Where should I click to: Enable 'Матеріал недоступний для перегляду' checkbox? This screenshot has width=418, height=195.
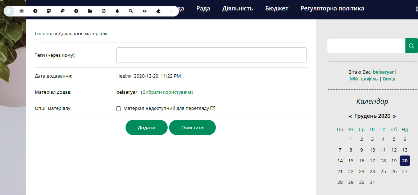click(119, 108)
